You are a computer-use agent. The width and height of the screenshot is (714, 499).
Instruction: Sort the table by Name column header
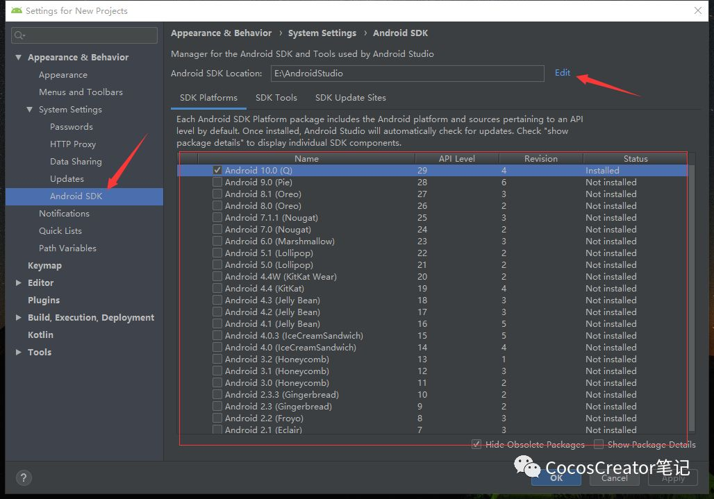[x=306, y=158]
